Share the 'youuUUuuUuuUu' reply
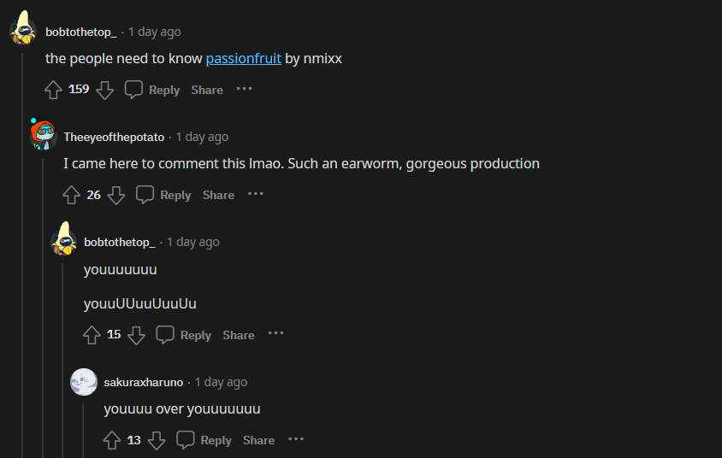722x458 pixels. click(x=239, y=335)
